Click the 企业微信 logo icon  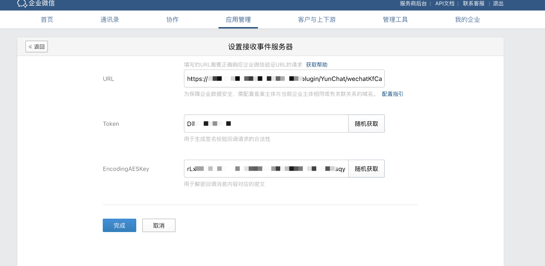[x=22, y=4]
